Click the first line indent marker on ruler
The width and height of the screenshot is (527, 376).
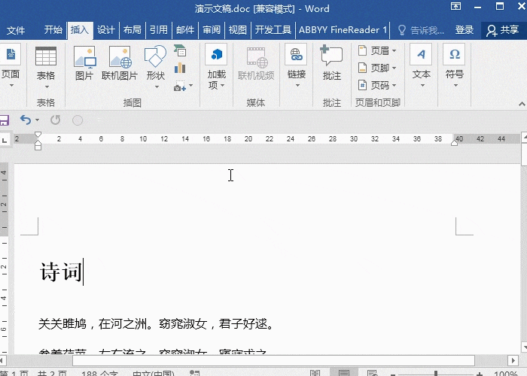(x=38, y=135)
